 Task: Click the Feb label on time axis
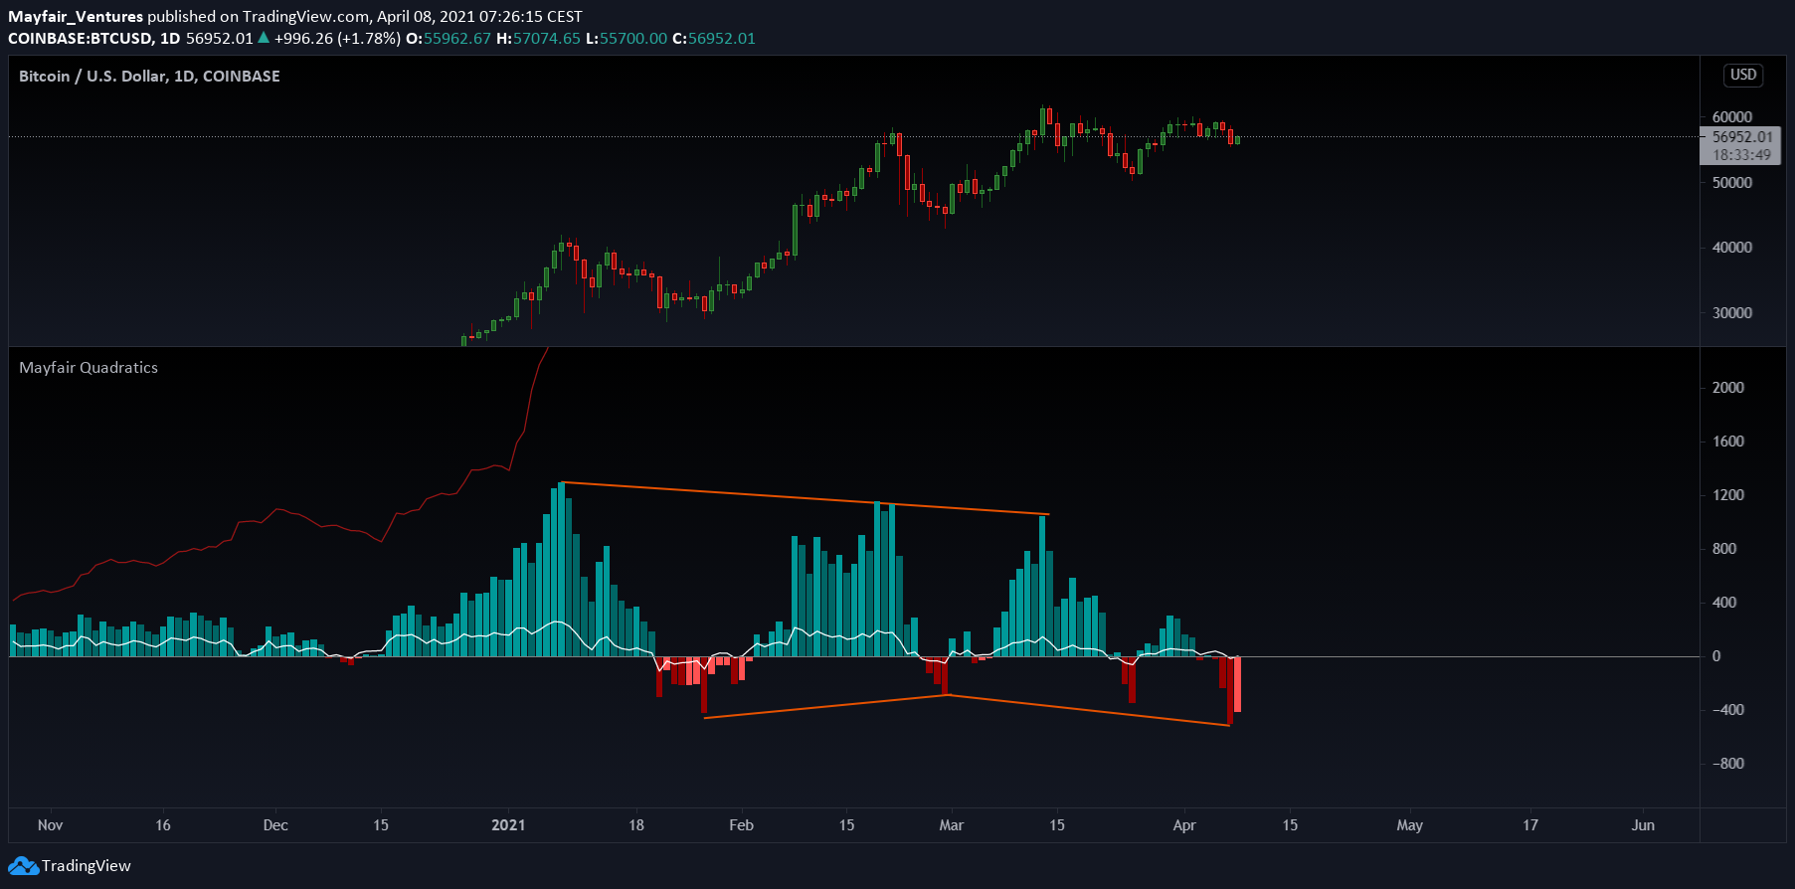741,825
